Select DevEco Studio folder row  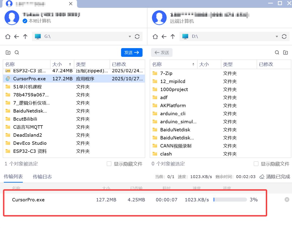click(x=74, y=143)
